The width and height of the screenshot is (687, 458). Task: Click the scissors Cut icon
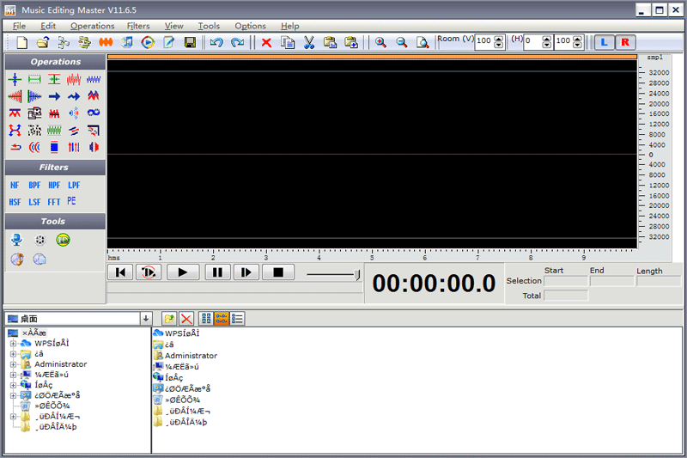[x=309, y=42]
